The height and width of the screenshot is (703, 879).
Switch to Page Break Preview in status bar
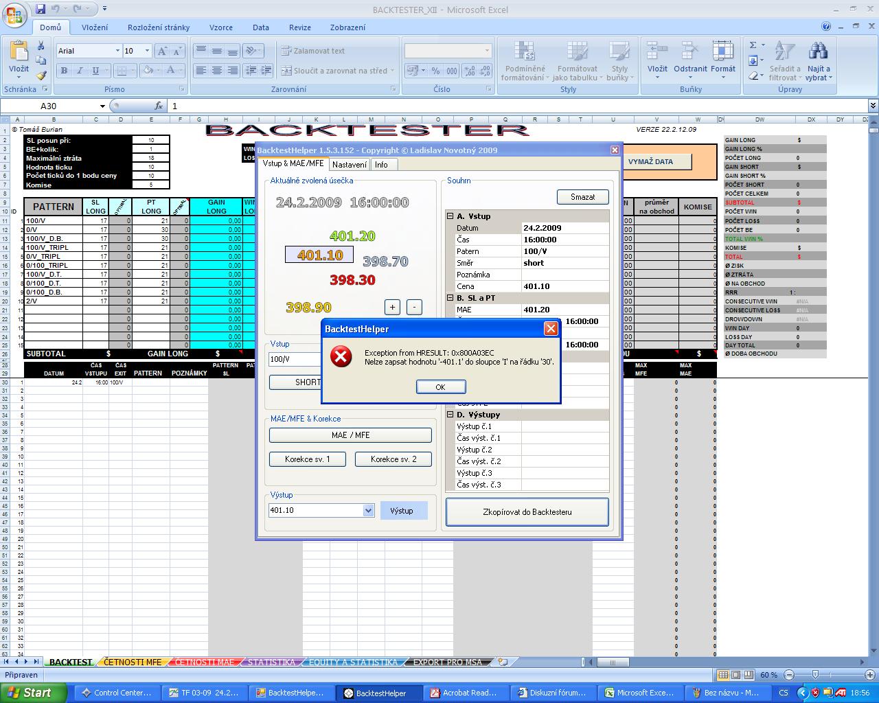(748, 675)
